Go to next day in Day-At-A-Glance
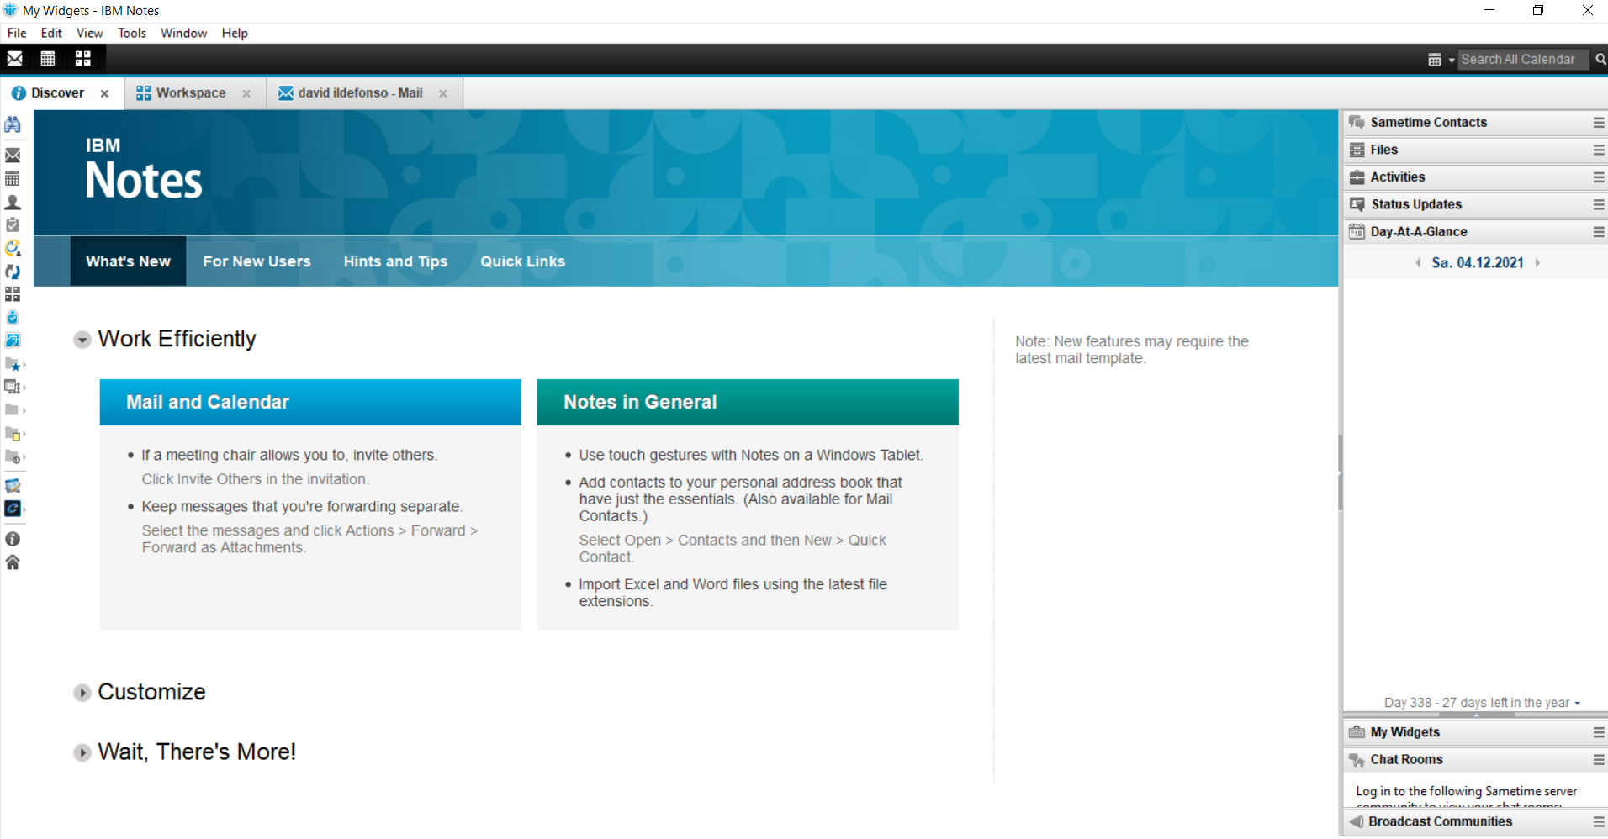The width and height of the screenshot is (1608, 839). point(1537,263)
